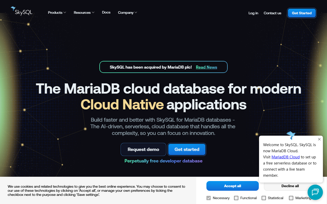This screenshot has width=327, height=204.
Task: Expand the Resources menu
Action: tap(84, 12)
